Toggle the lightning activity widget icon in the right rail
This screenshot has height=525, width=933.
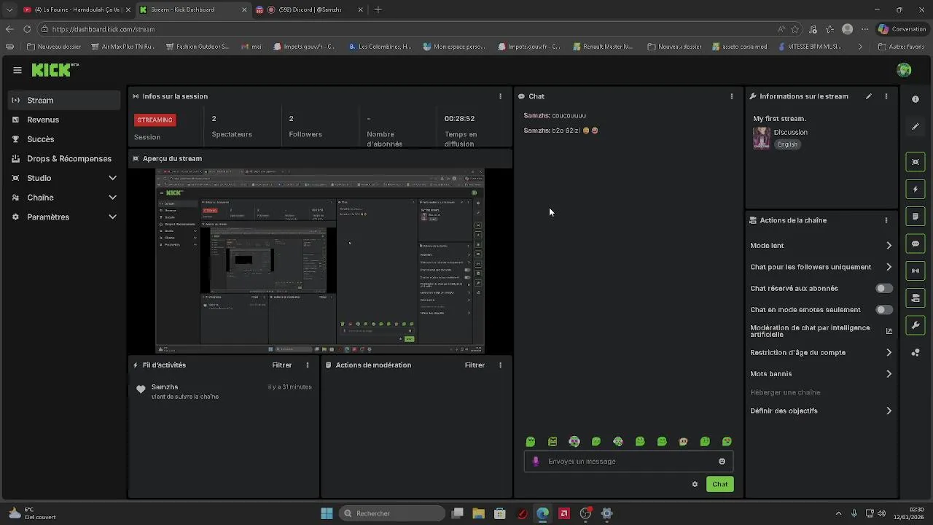916,190
